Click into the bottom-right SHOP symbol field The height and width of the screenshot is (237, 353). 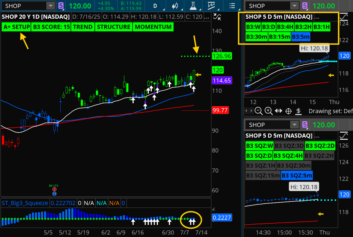268,125
